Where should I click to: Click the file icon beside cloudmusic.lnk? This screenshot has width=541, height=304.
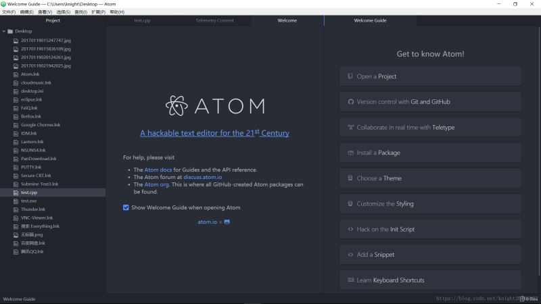point(16,83)
